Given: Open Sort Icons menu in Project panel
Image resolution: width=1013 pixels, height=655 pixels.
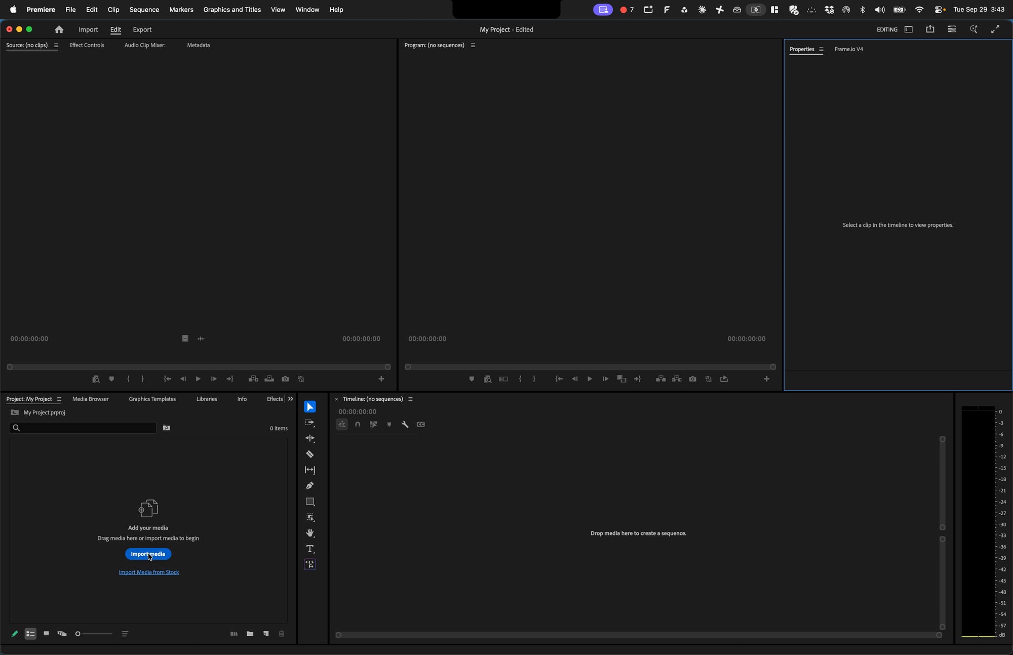Looking at the screenshot, I should (125, 634).
